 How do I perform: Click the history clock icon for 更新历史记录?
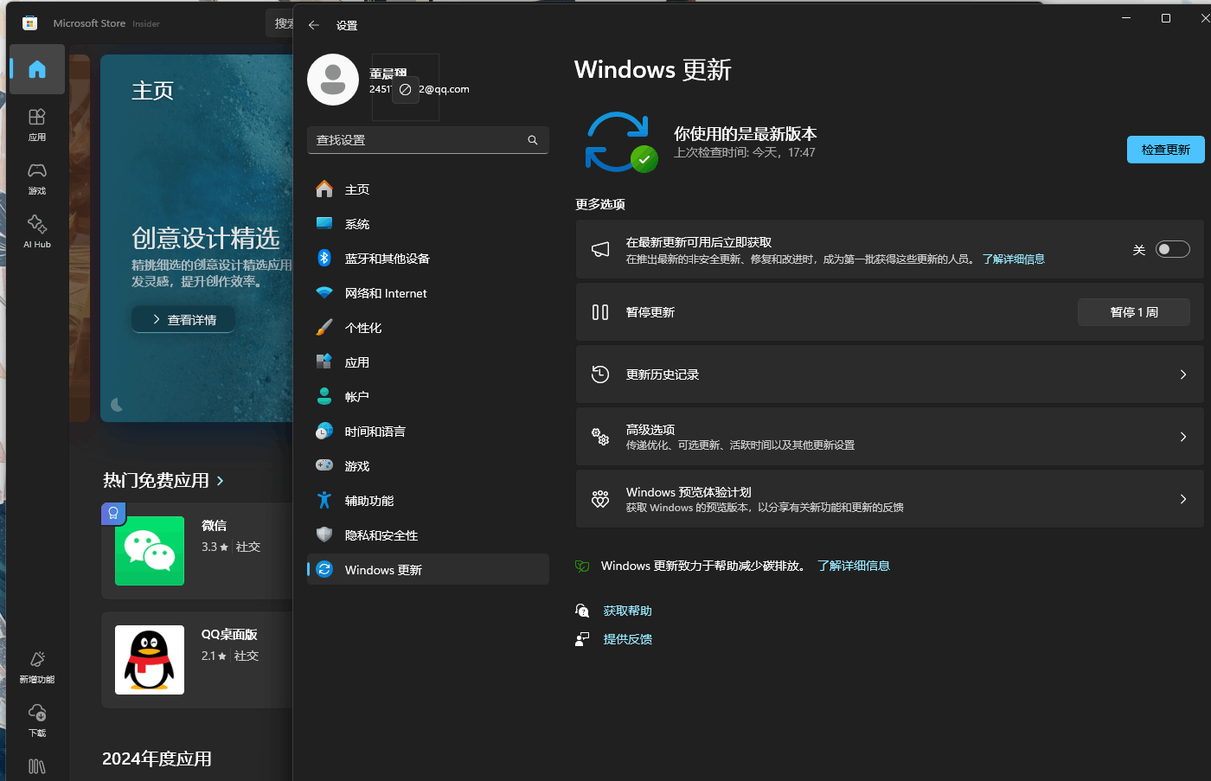point(600,374)
